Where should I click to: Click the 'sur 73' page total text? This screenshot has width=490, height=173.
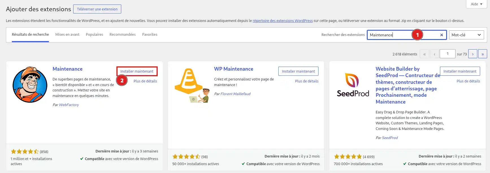(462, 54)
